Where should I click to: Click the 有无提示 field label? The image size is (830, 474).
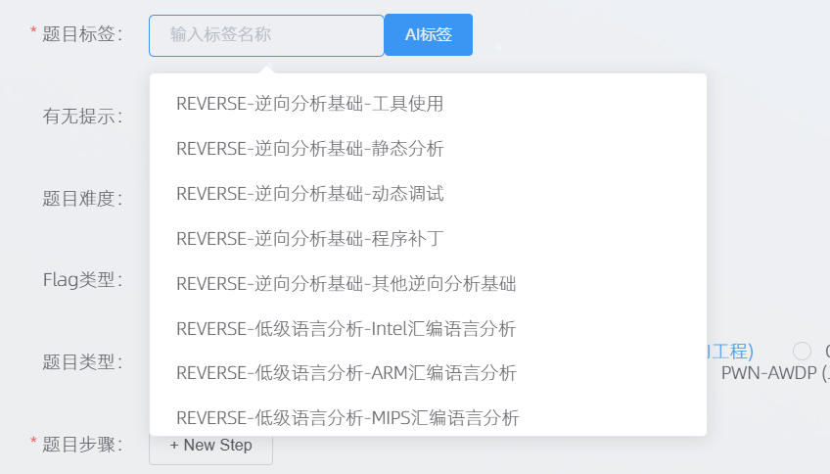pos(82,117)
